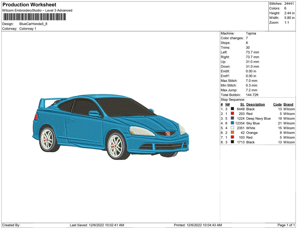Click the Description column header
297x228 pixels.
coord(255,104)
